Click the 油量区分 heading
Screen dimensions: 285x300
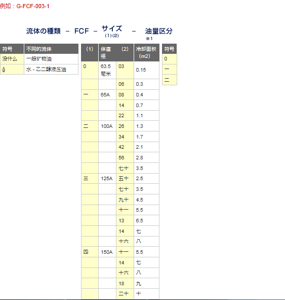(x=159, y=31)
